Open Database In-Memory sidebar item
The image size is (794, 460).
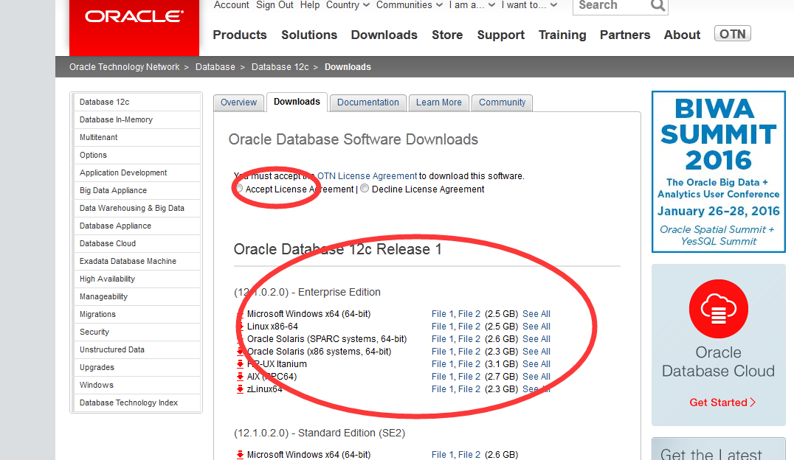pos(137,119)
